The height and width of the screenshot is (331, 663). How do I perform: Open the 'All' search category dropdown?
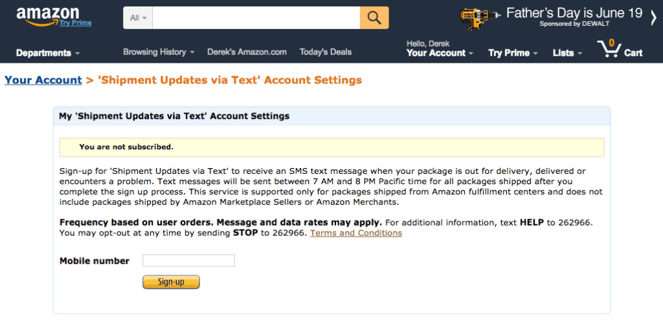coord(138,17)
